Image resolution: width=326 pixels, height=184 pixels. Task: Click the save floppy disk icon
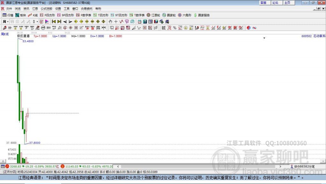pyautogui.click(x=156, y=22)
